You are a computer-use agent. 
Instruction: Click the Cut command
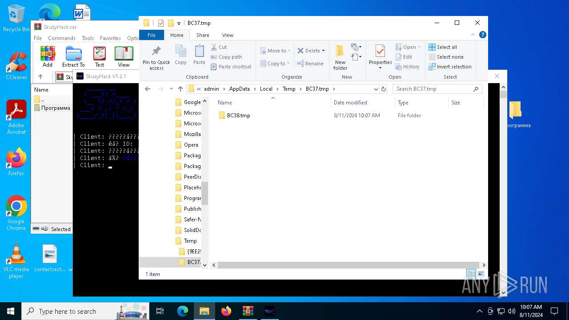pos(219,47)
